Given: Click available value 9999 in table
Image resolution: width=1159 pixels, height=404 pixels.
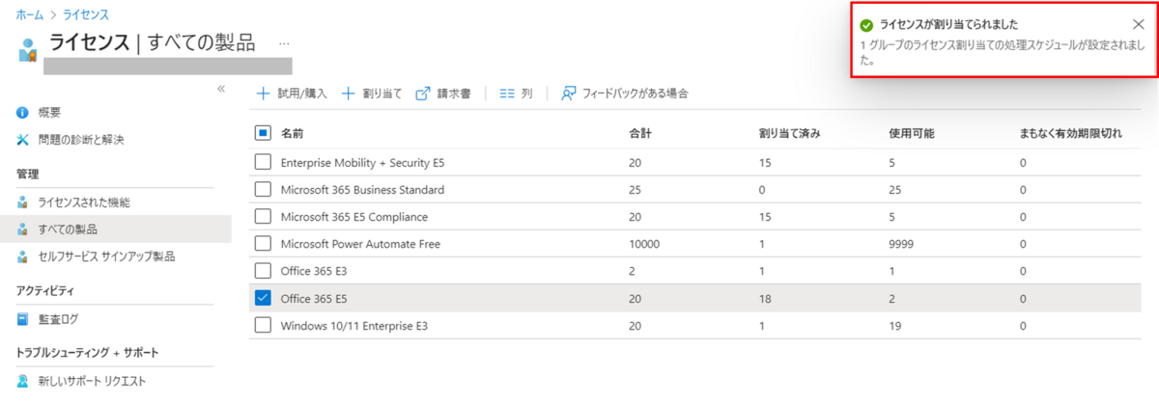Looking at the screenshot, I should coord(901,244).
